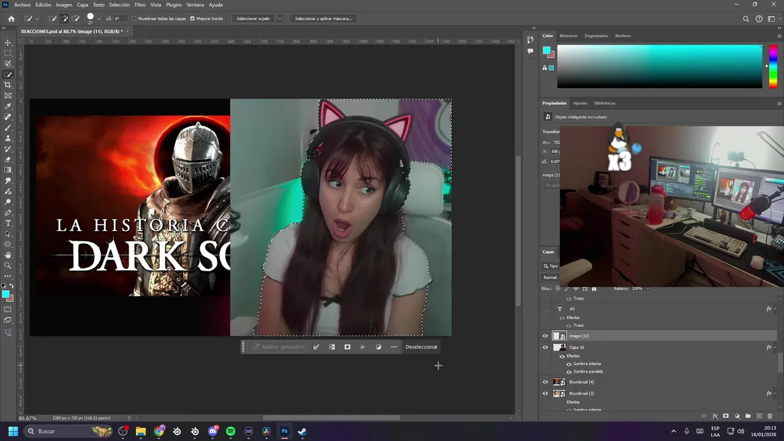Create a new layer group folder
This screenshot has height=441, width=784.
[x=748, y=417]
